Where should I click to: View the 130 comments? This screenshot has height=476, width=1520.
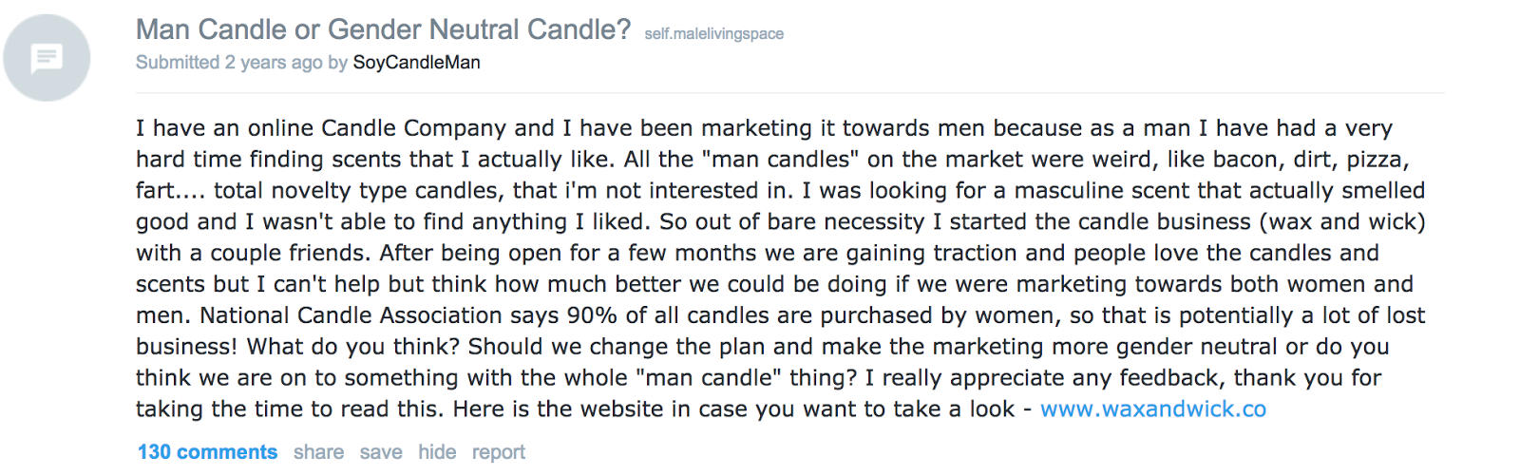[207, 452]
